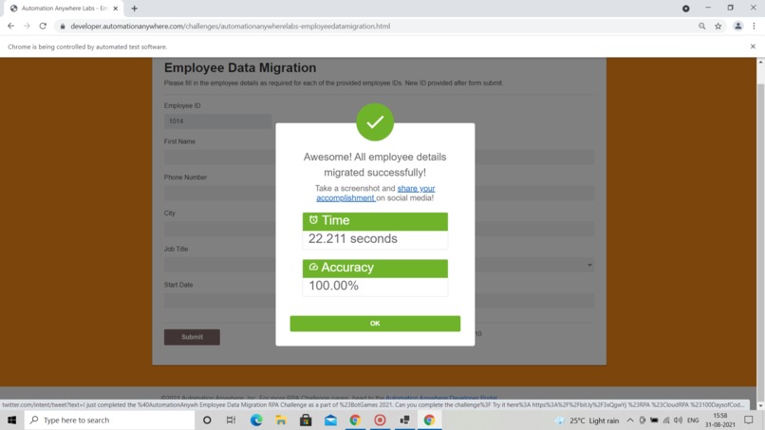Click the green checkmark success icon

click(x=375, y=122)
